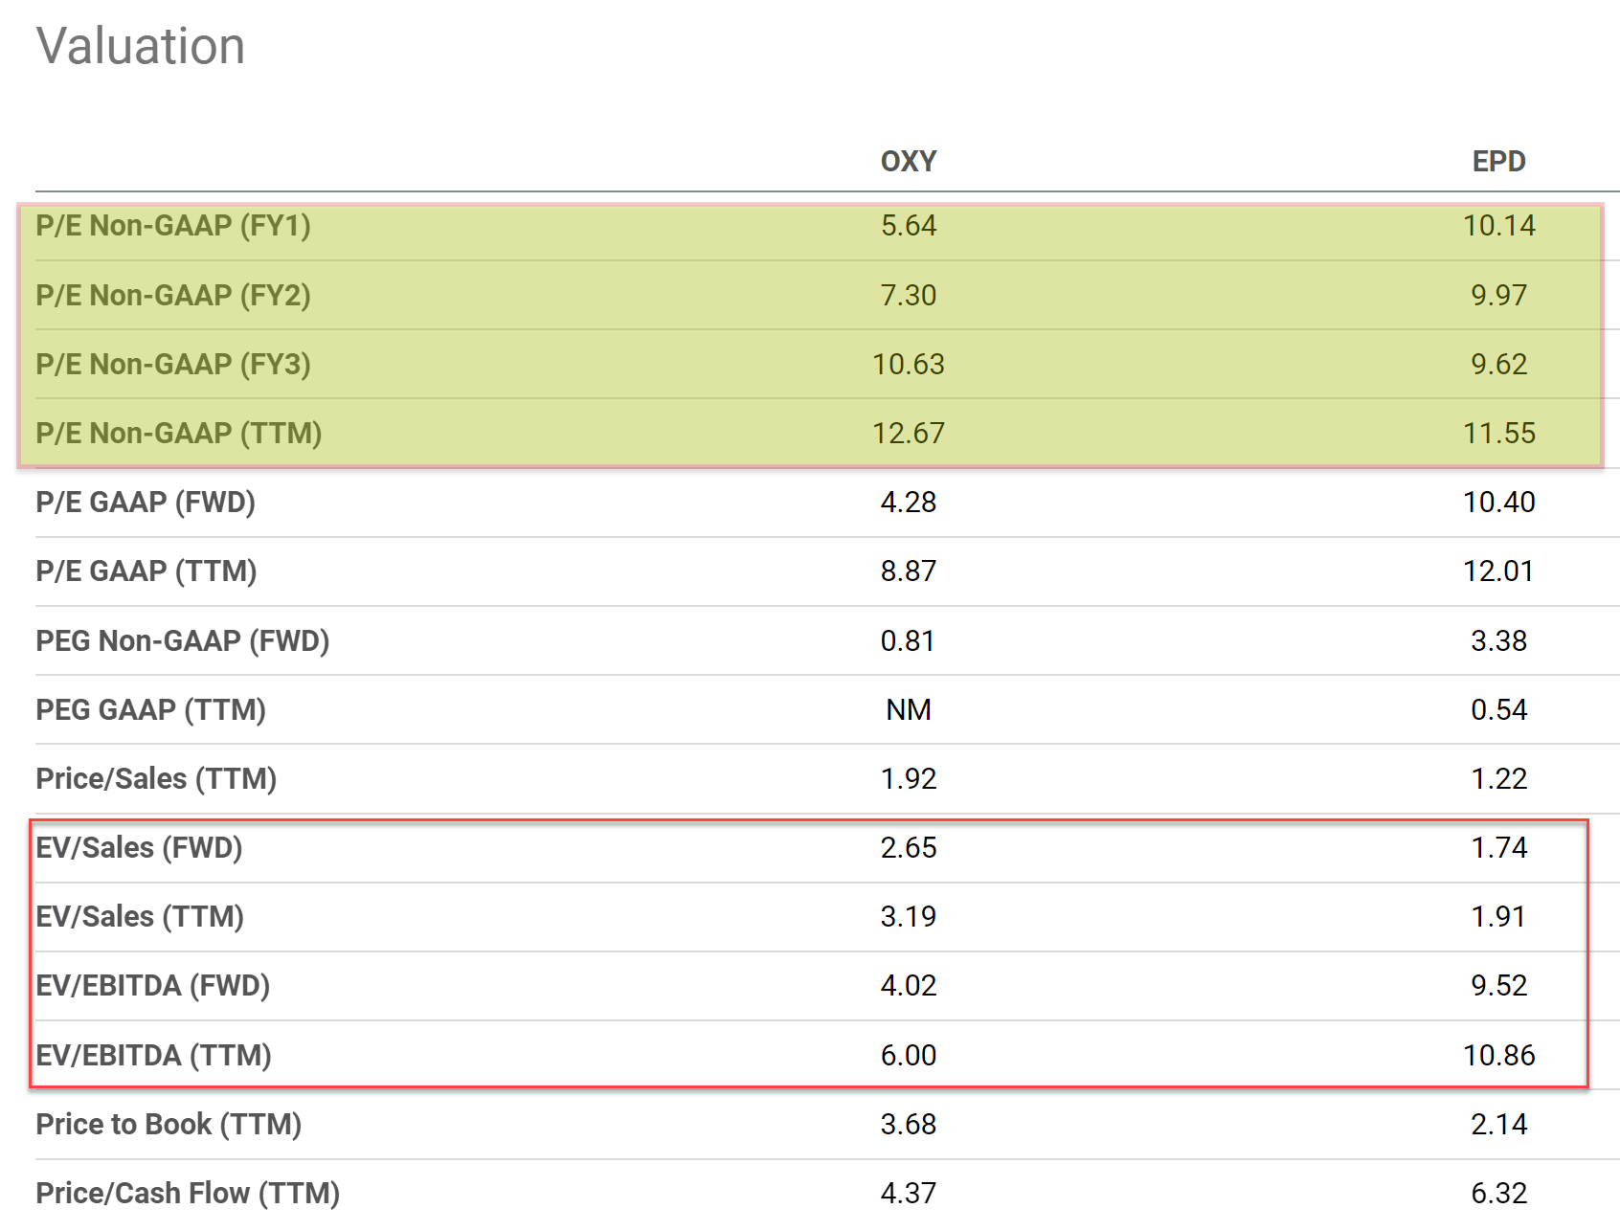Viewport: 1620px width, 1231px height.
Task: Click the EV/EBITDA (TTM) row label
Action: 154,1055
